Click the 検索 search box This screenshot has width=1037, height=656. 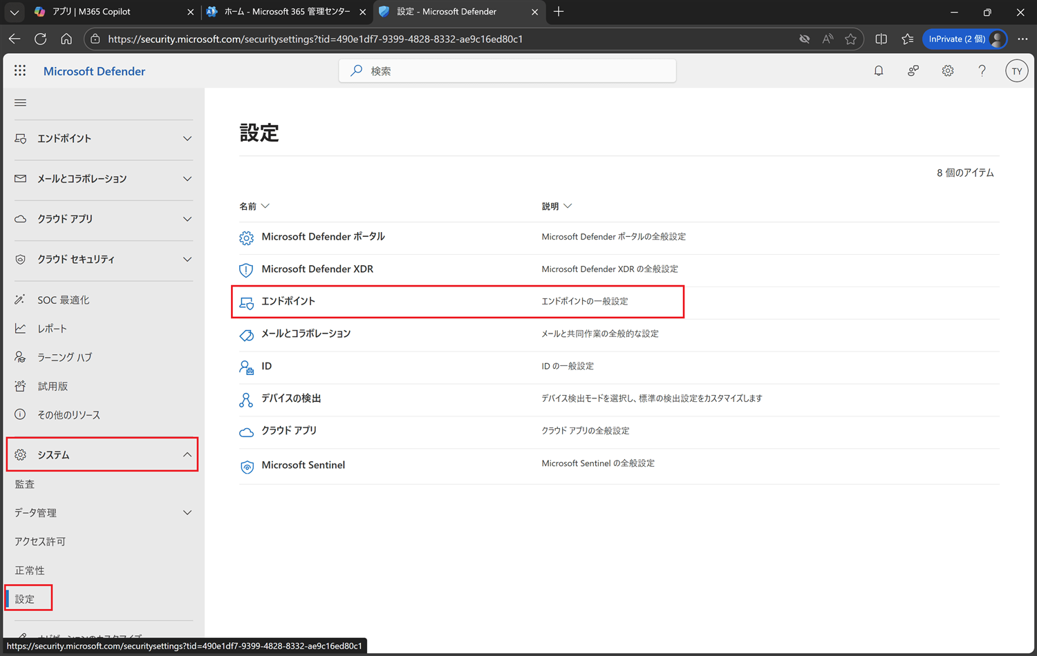507,70
